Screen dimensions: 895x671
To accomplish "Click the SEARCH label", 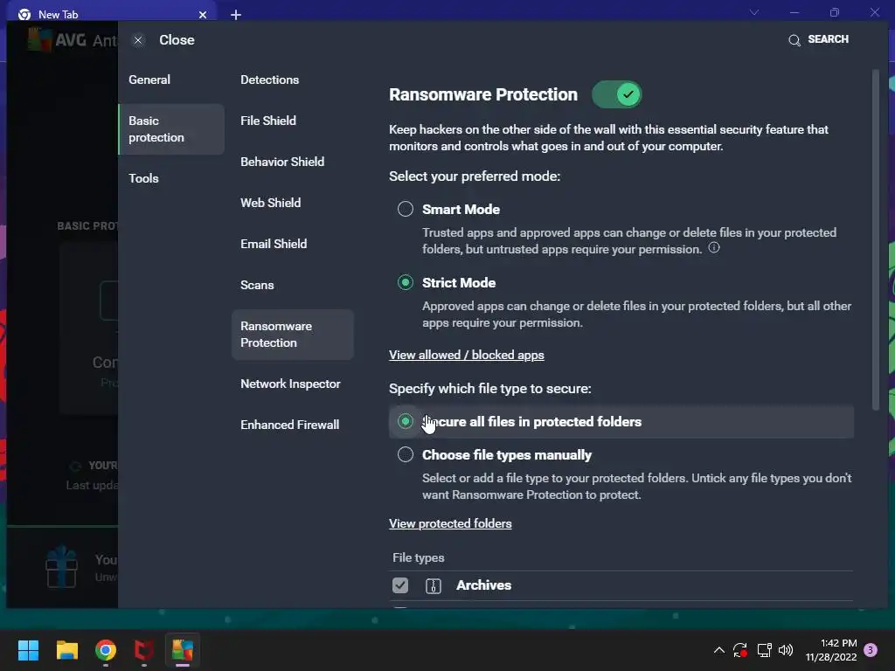I will click(x=829, y=39).
